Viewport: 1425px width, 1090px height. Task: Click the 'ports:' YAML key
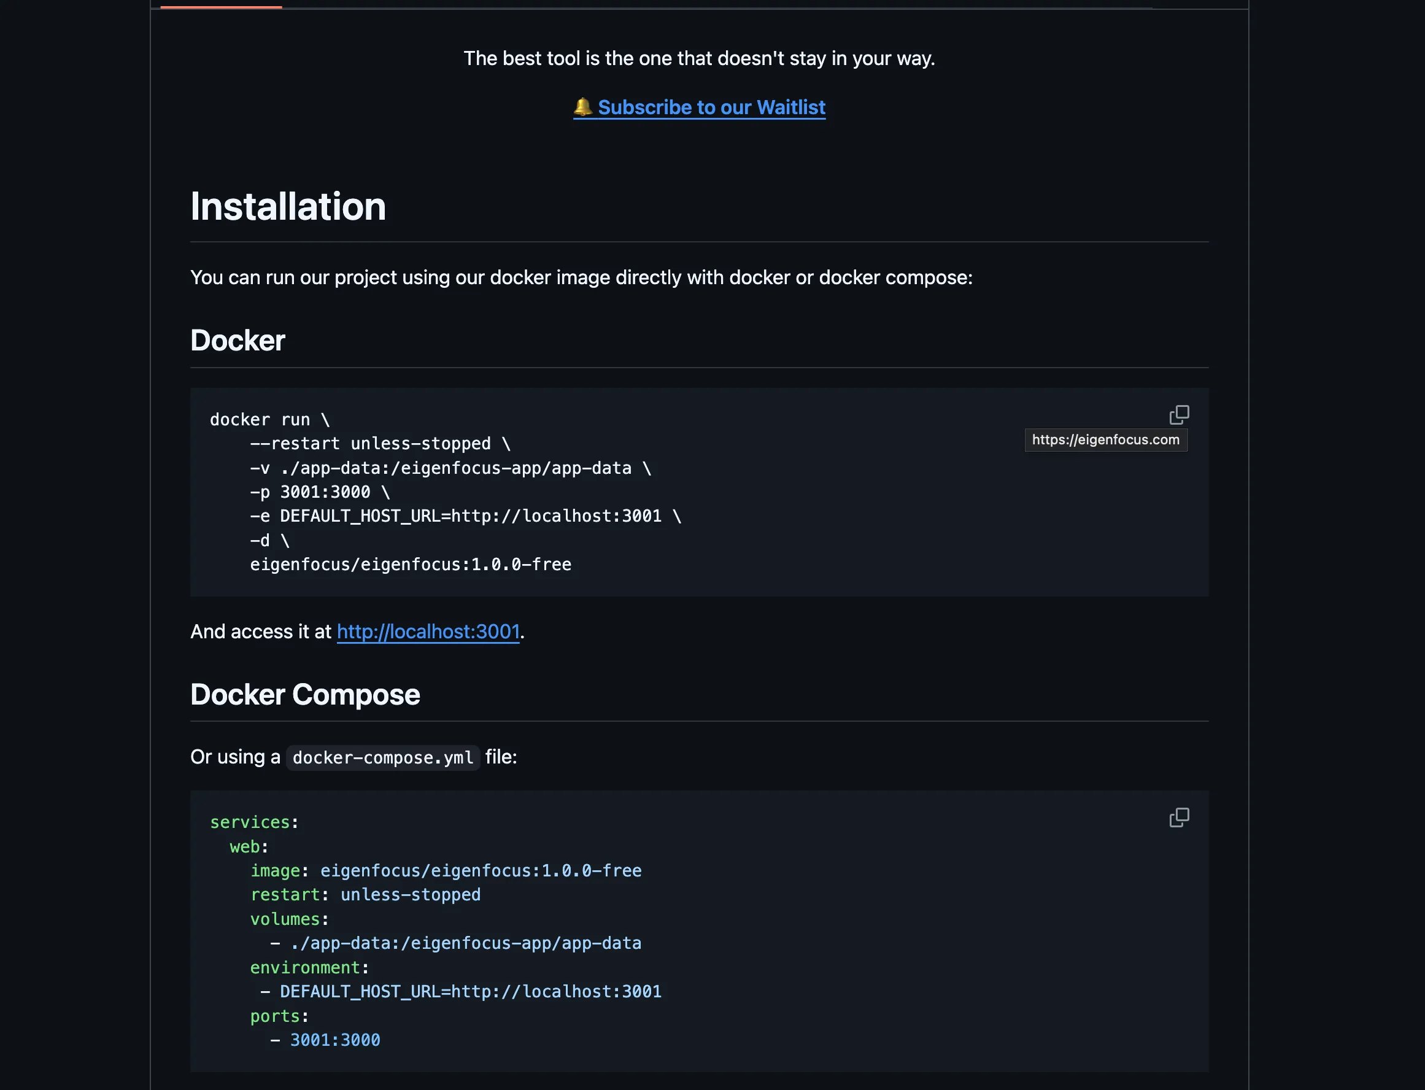pos(279,1016)
